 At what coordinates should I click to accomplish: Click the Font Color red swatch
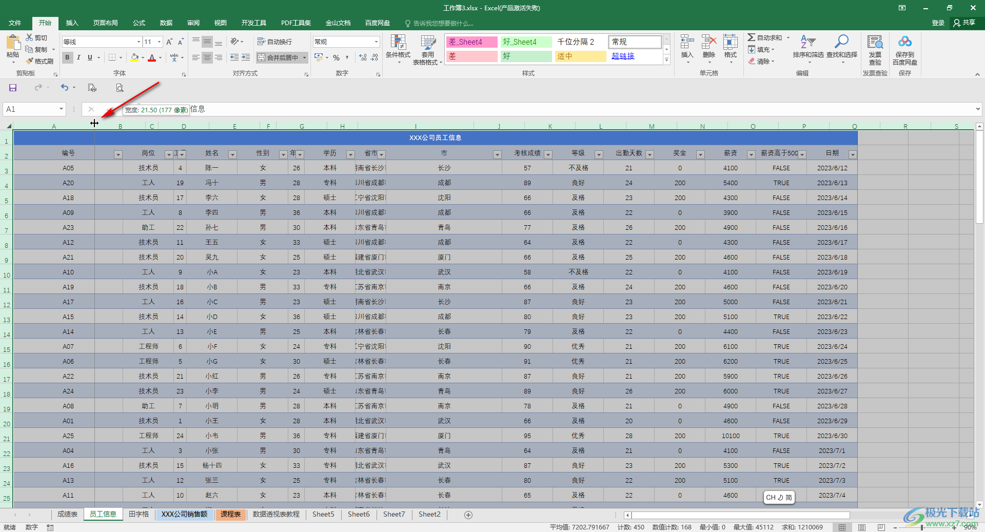[152, 57]
